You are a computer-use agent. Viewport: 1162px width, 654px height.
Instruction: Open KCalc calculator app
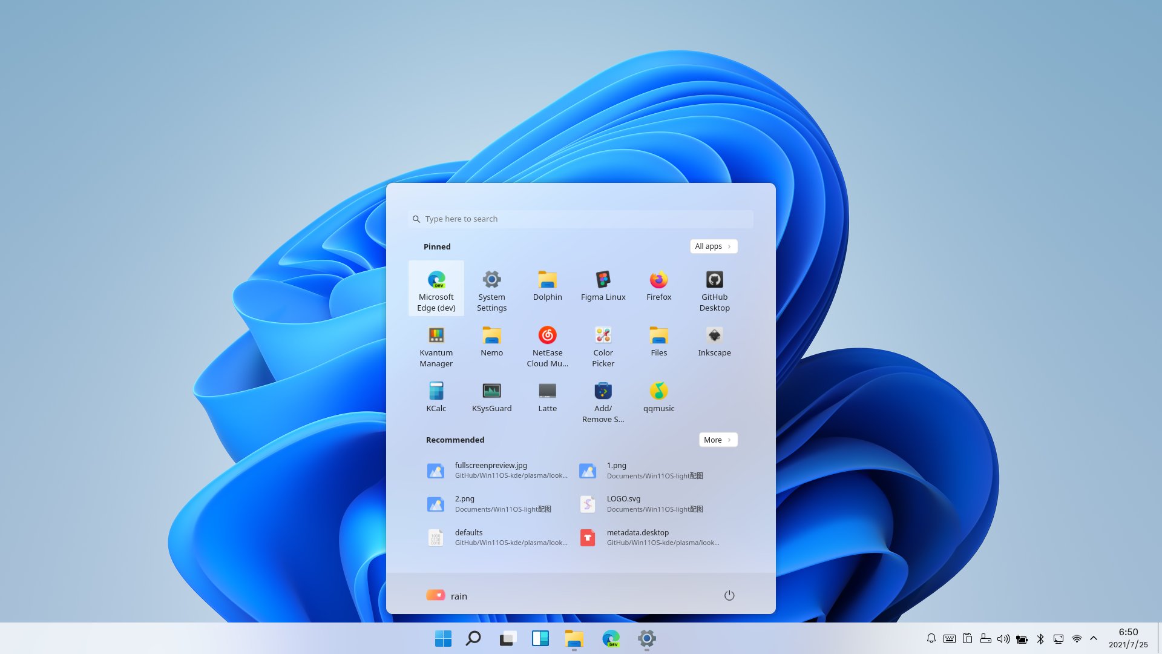[x=436, y=397]
